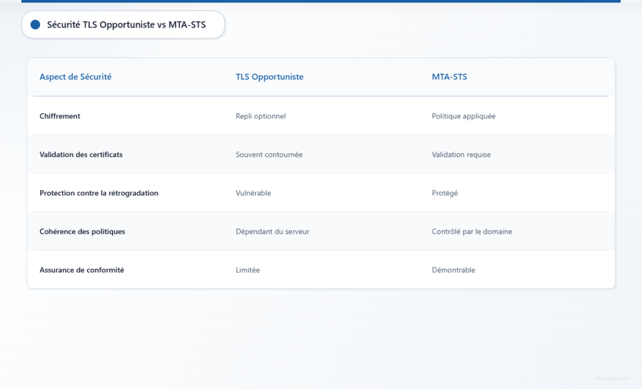The height and width of the screenshot is (389, 642).
Task: Select the 'Assurance de conformité' row label
Action: [x=82, y=269]
